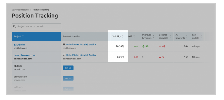Click desktop device icon in pointblankseo.com row
Screen dimensions: 224x100
click(64, 55)
